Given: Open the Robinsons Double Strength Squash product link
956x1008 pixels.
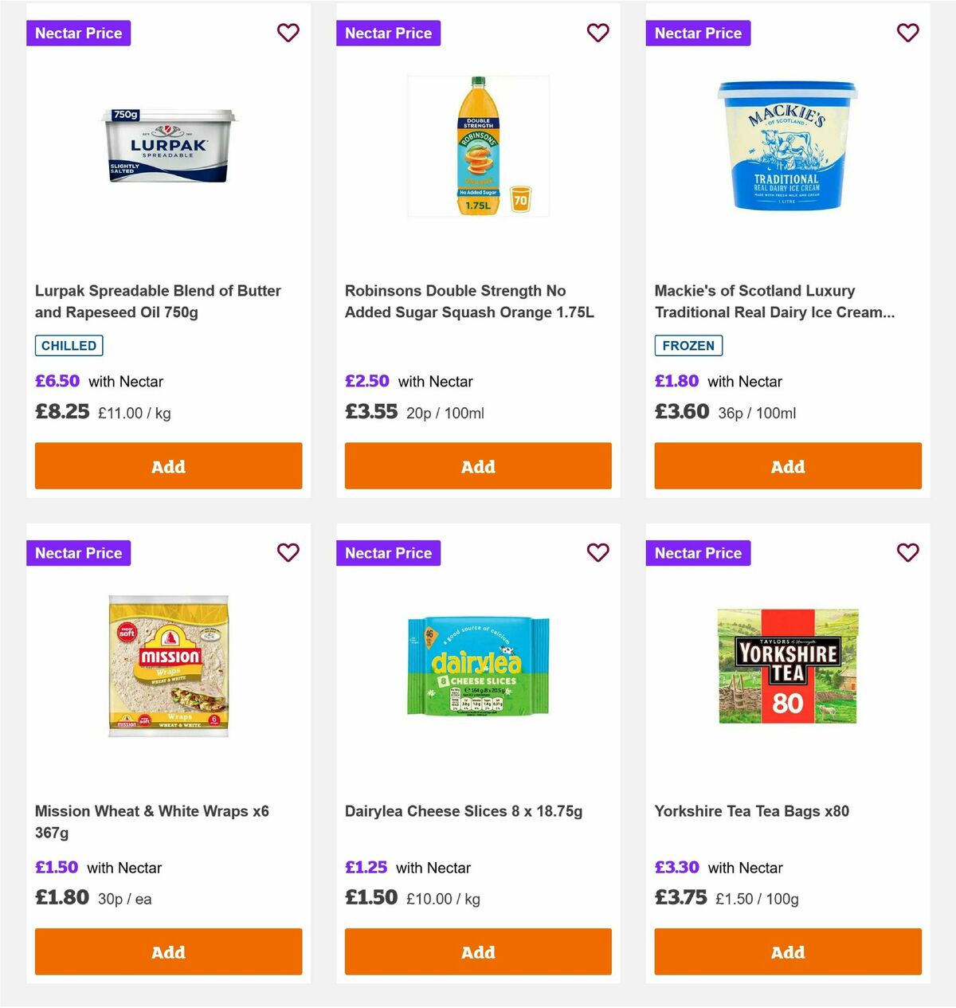Looking at the screenshot, I should [467, 301].
